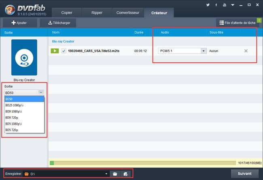Screen dimensions: 263x180
Task: Open DVDFab Twitter link icon
Action: click(208, 5)
